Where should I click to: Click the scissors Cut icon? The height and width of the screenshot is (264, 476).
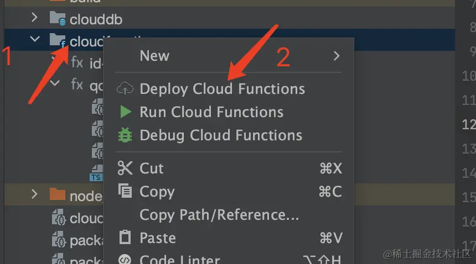[x=126, y=168]
